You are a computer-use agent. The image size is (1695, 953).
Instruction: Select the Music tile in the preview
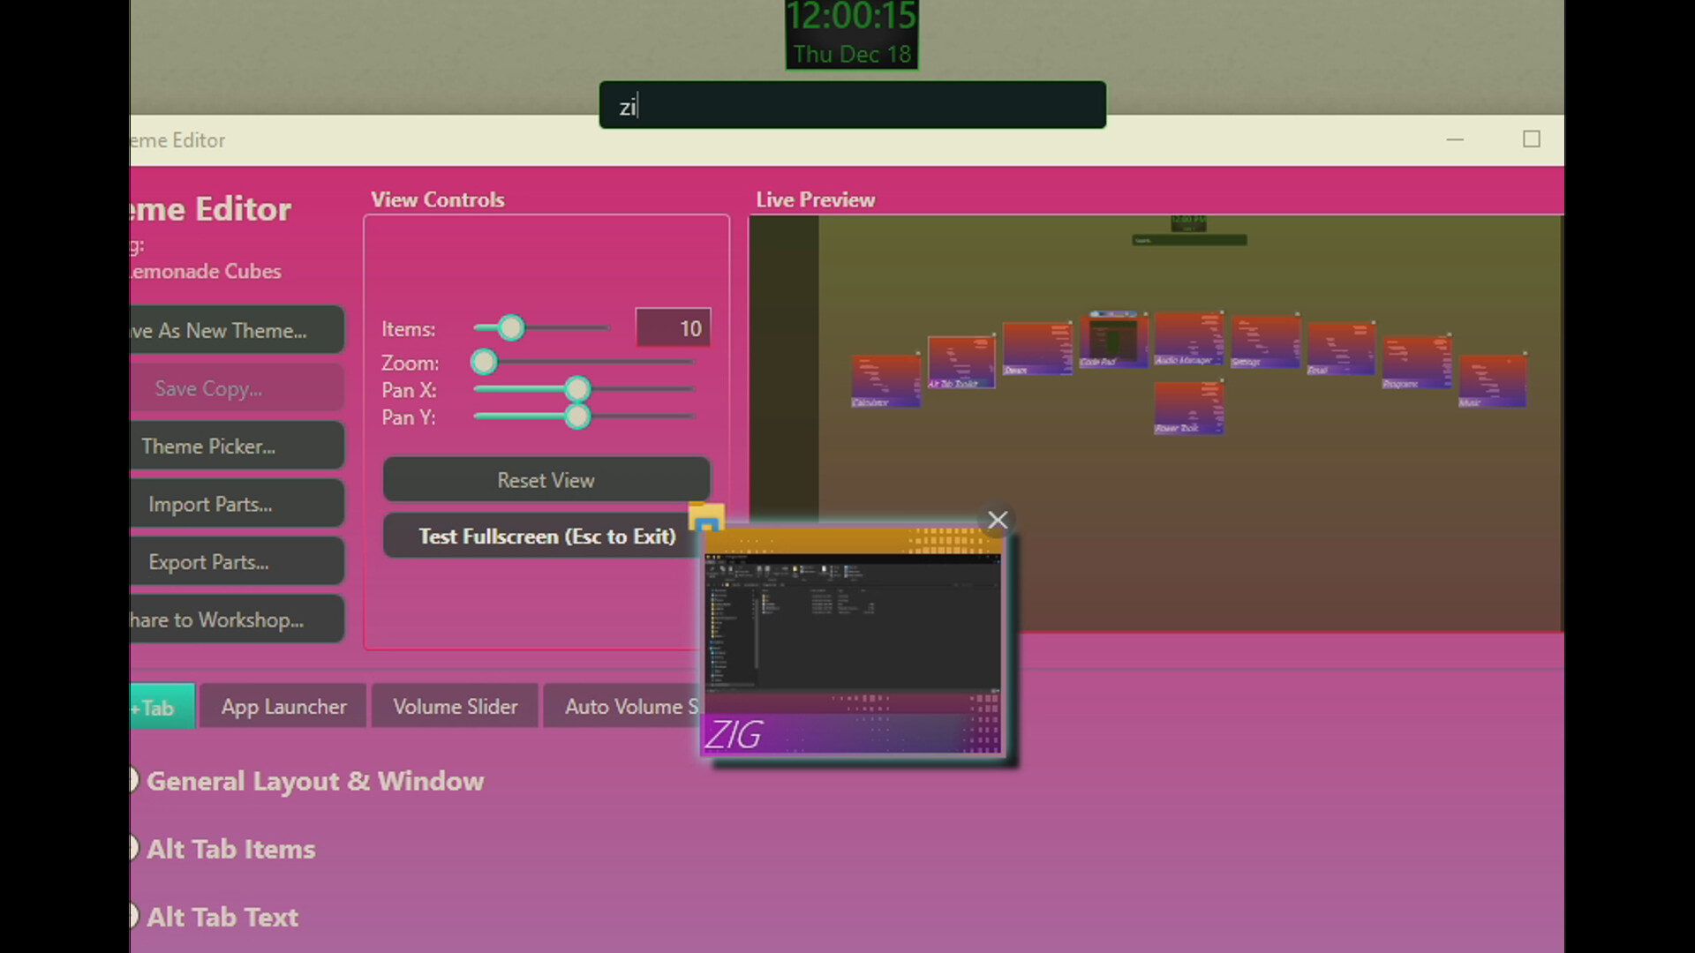[1492, 379]
